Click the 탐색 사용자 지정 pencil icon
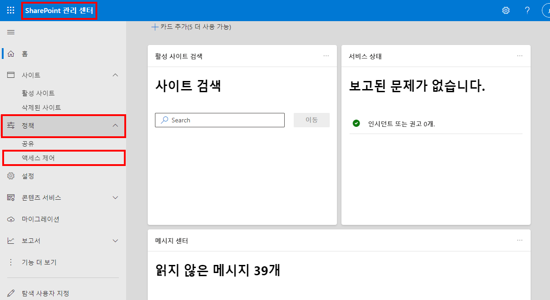This screenshot has width=550, height=300. pyautogui.click(x=11, y=293)
